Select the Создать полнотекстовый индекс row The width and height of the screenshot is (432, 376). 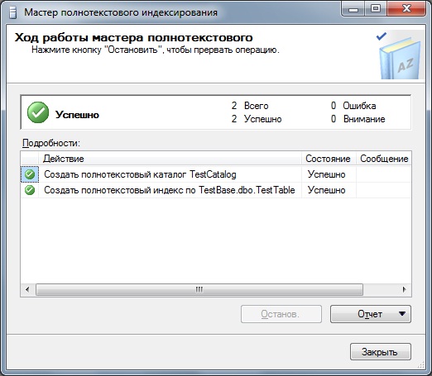click(216, 190)
